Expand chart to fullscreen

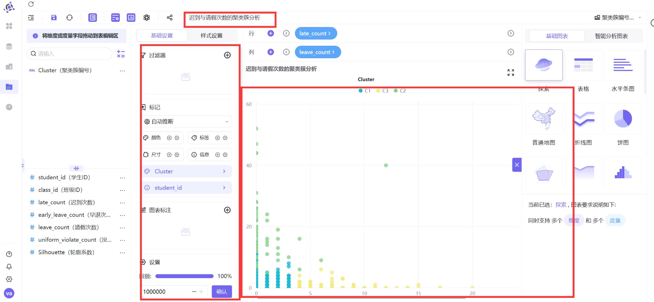click(x=511, y=73)
